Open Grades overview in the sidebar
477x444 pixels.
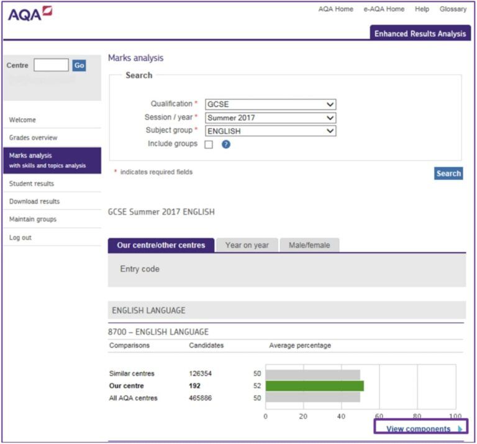pyautogui.click(x=33, y=138)
